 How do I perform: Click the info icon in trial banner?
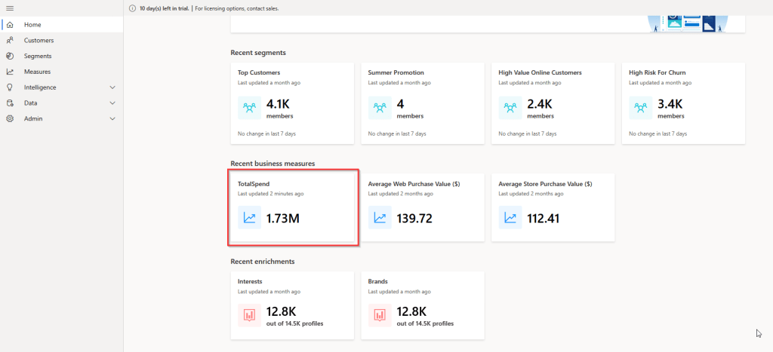pyautogui.click(x=133, y=8)
